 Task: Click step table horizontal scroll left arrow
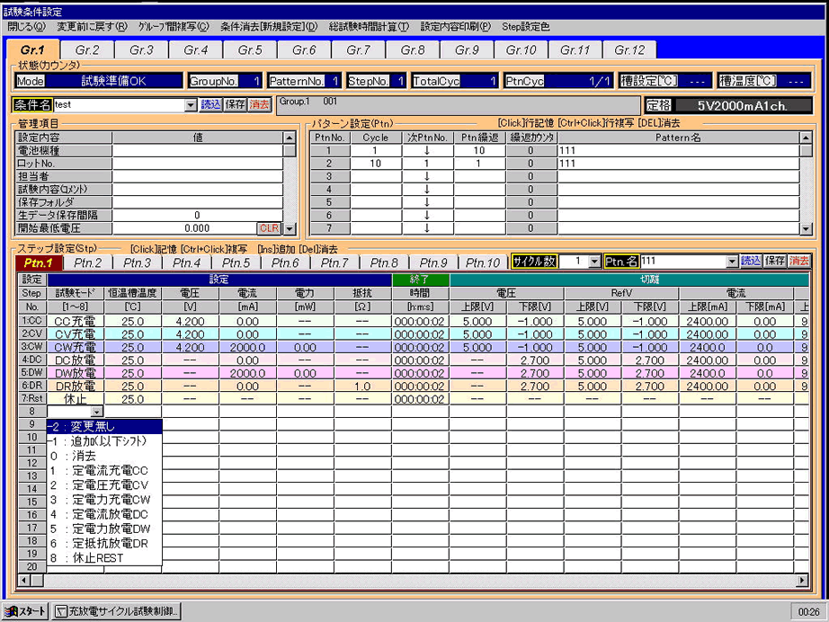click(24, 581)
